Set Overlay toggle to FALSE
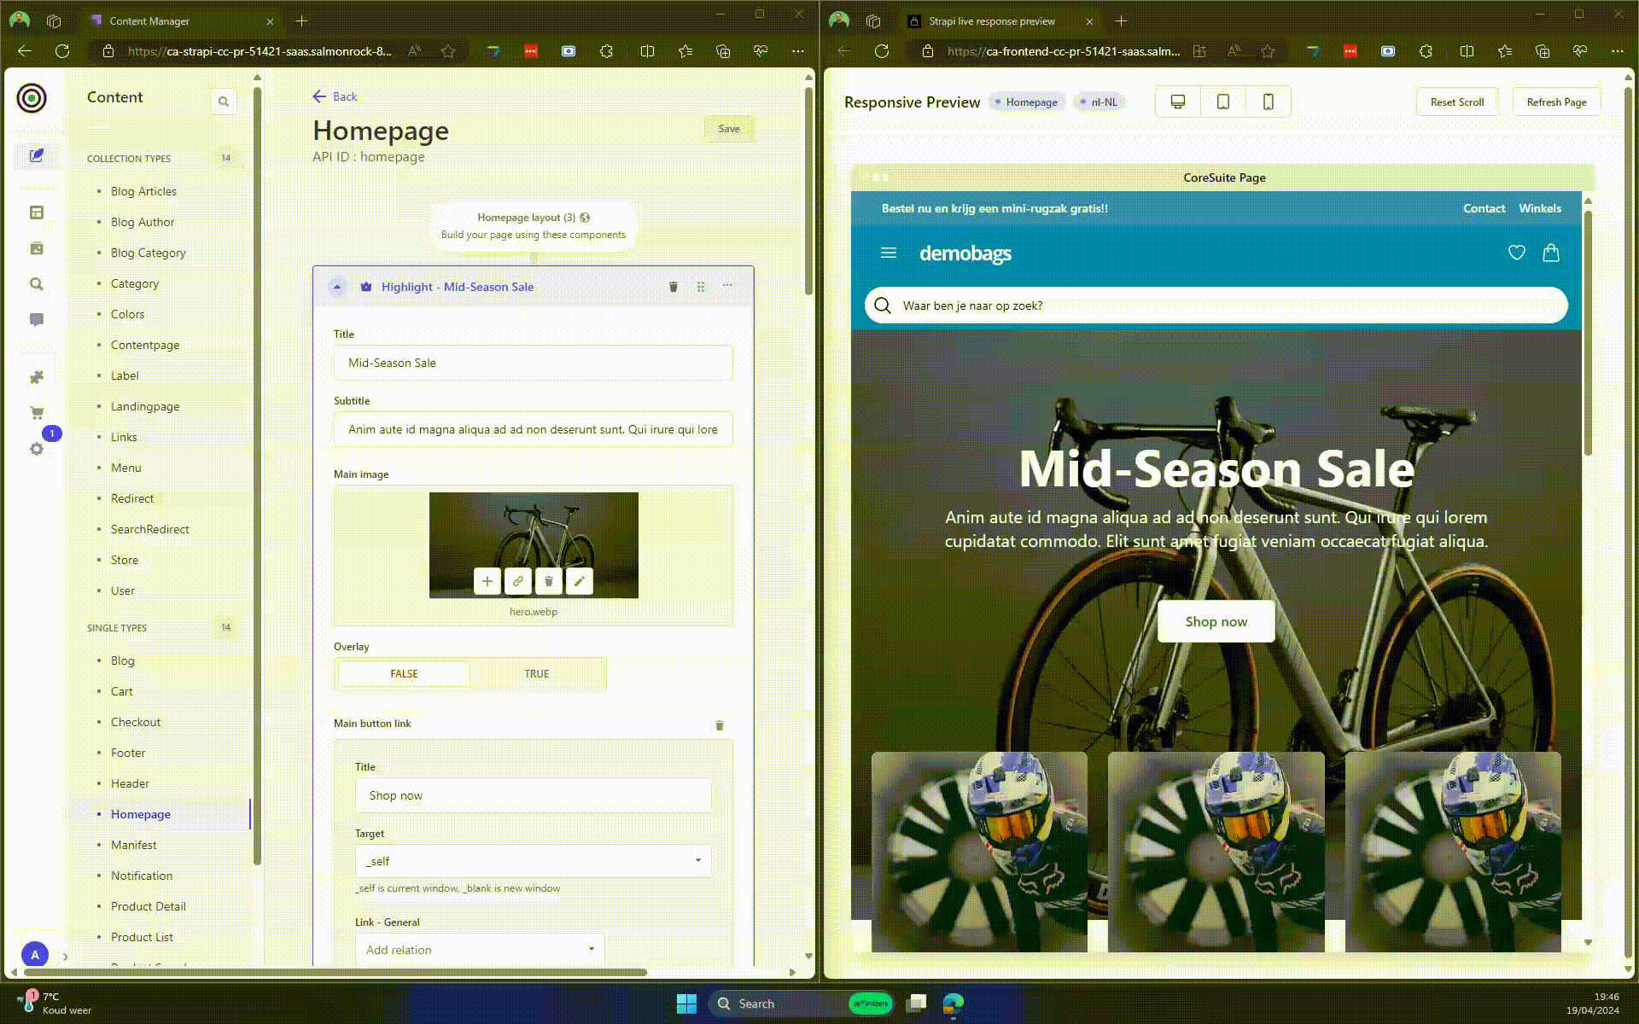Screen dimensions: 1639x1024 pos(404,673)
